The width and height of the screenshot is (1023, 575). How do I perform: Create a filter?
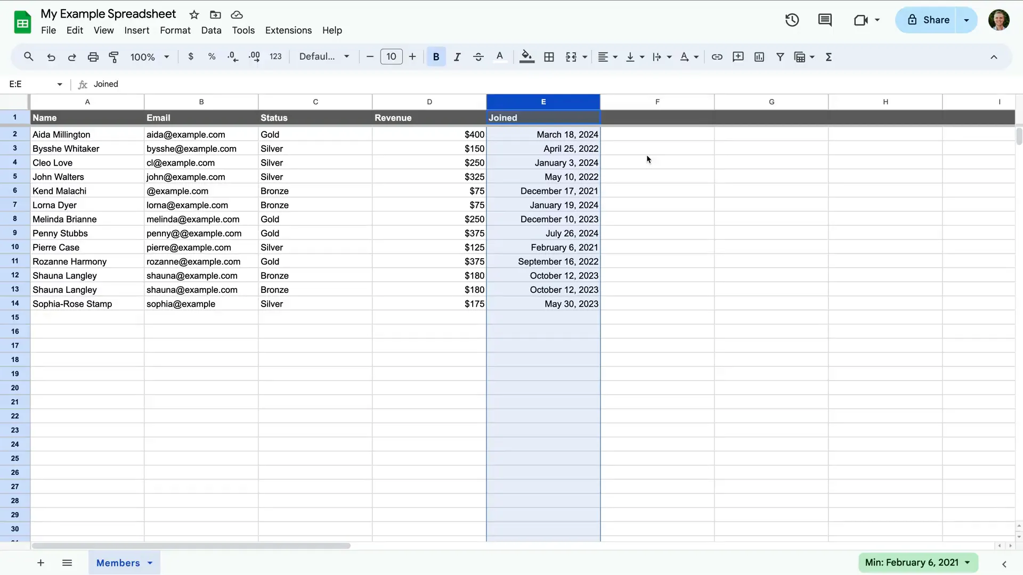780,56
